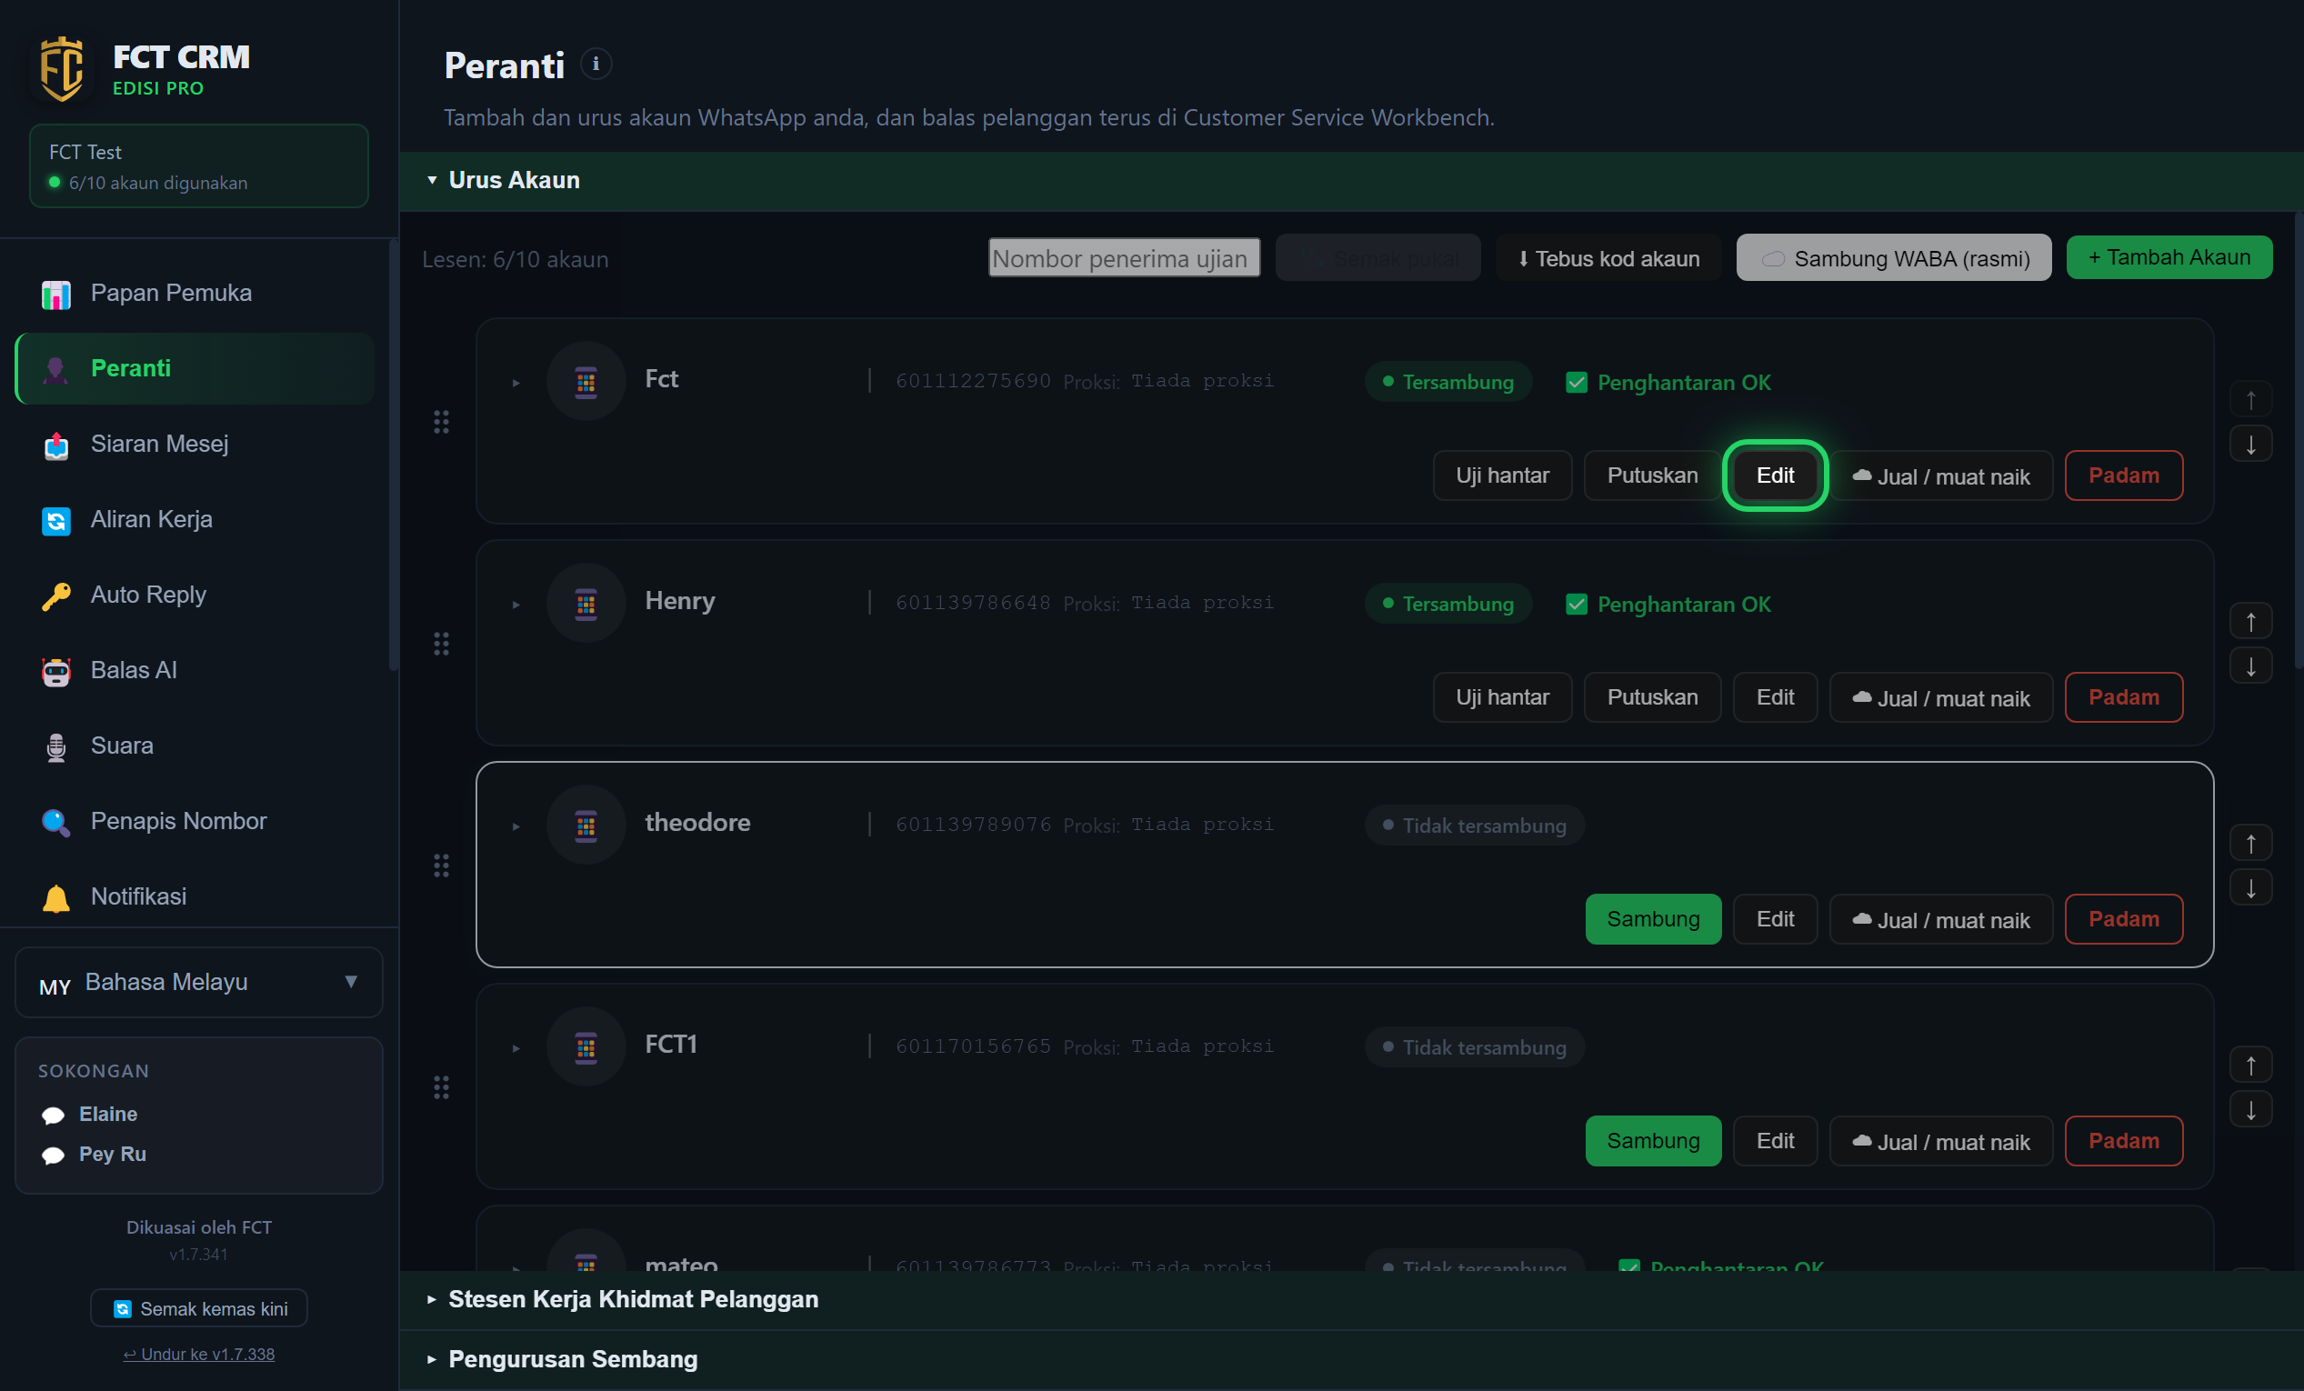Click the drag handle beside Henry account
This screenshot has height=1391, width=2304.
pos(441,643)
